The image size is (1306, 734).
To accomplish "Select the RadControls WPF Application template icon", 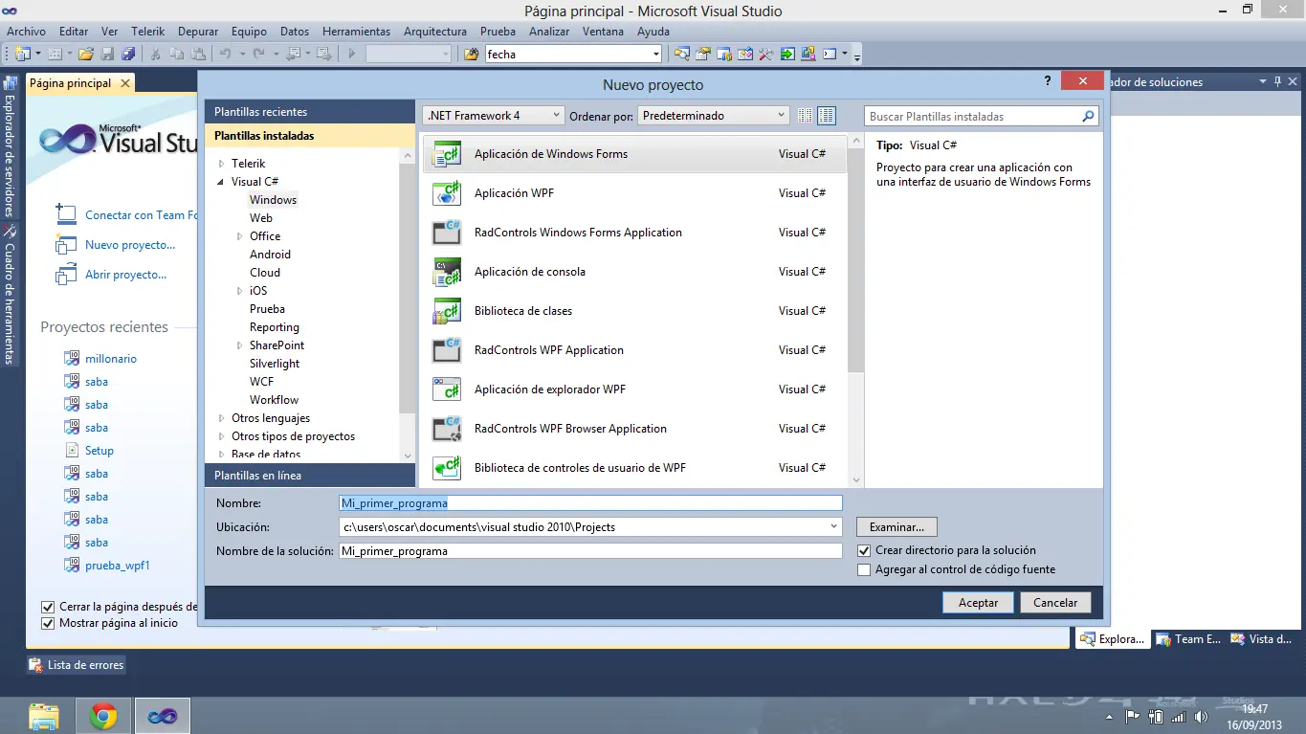I will pos(447,350).
